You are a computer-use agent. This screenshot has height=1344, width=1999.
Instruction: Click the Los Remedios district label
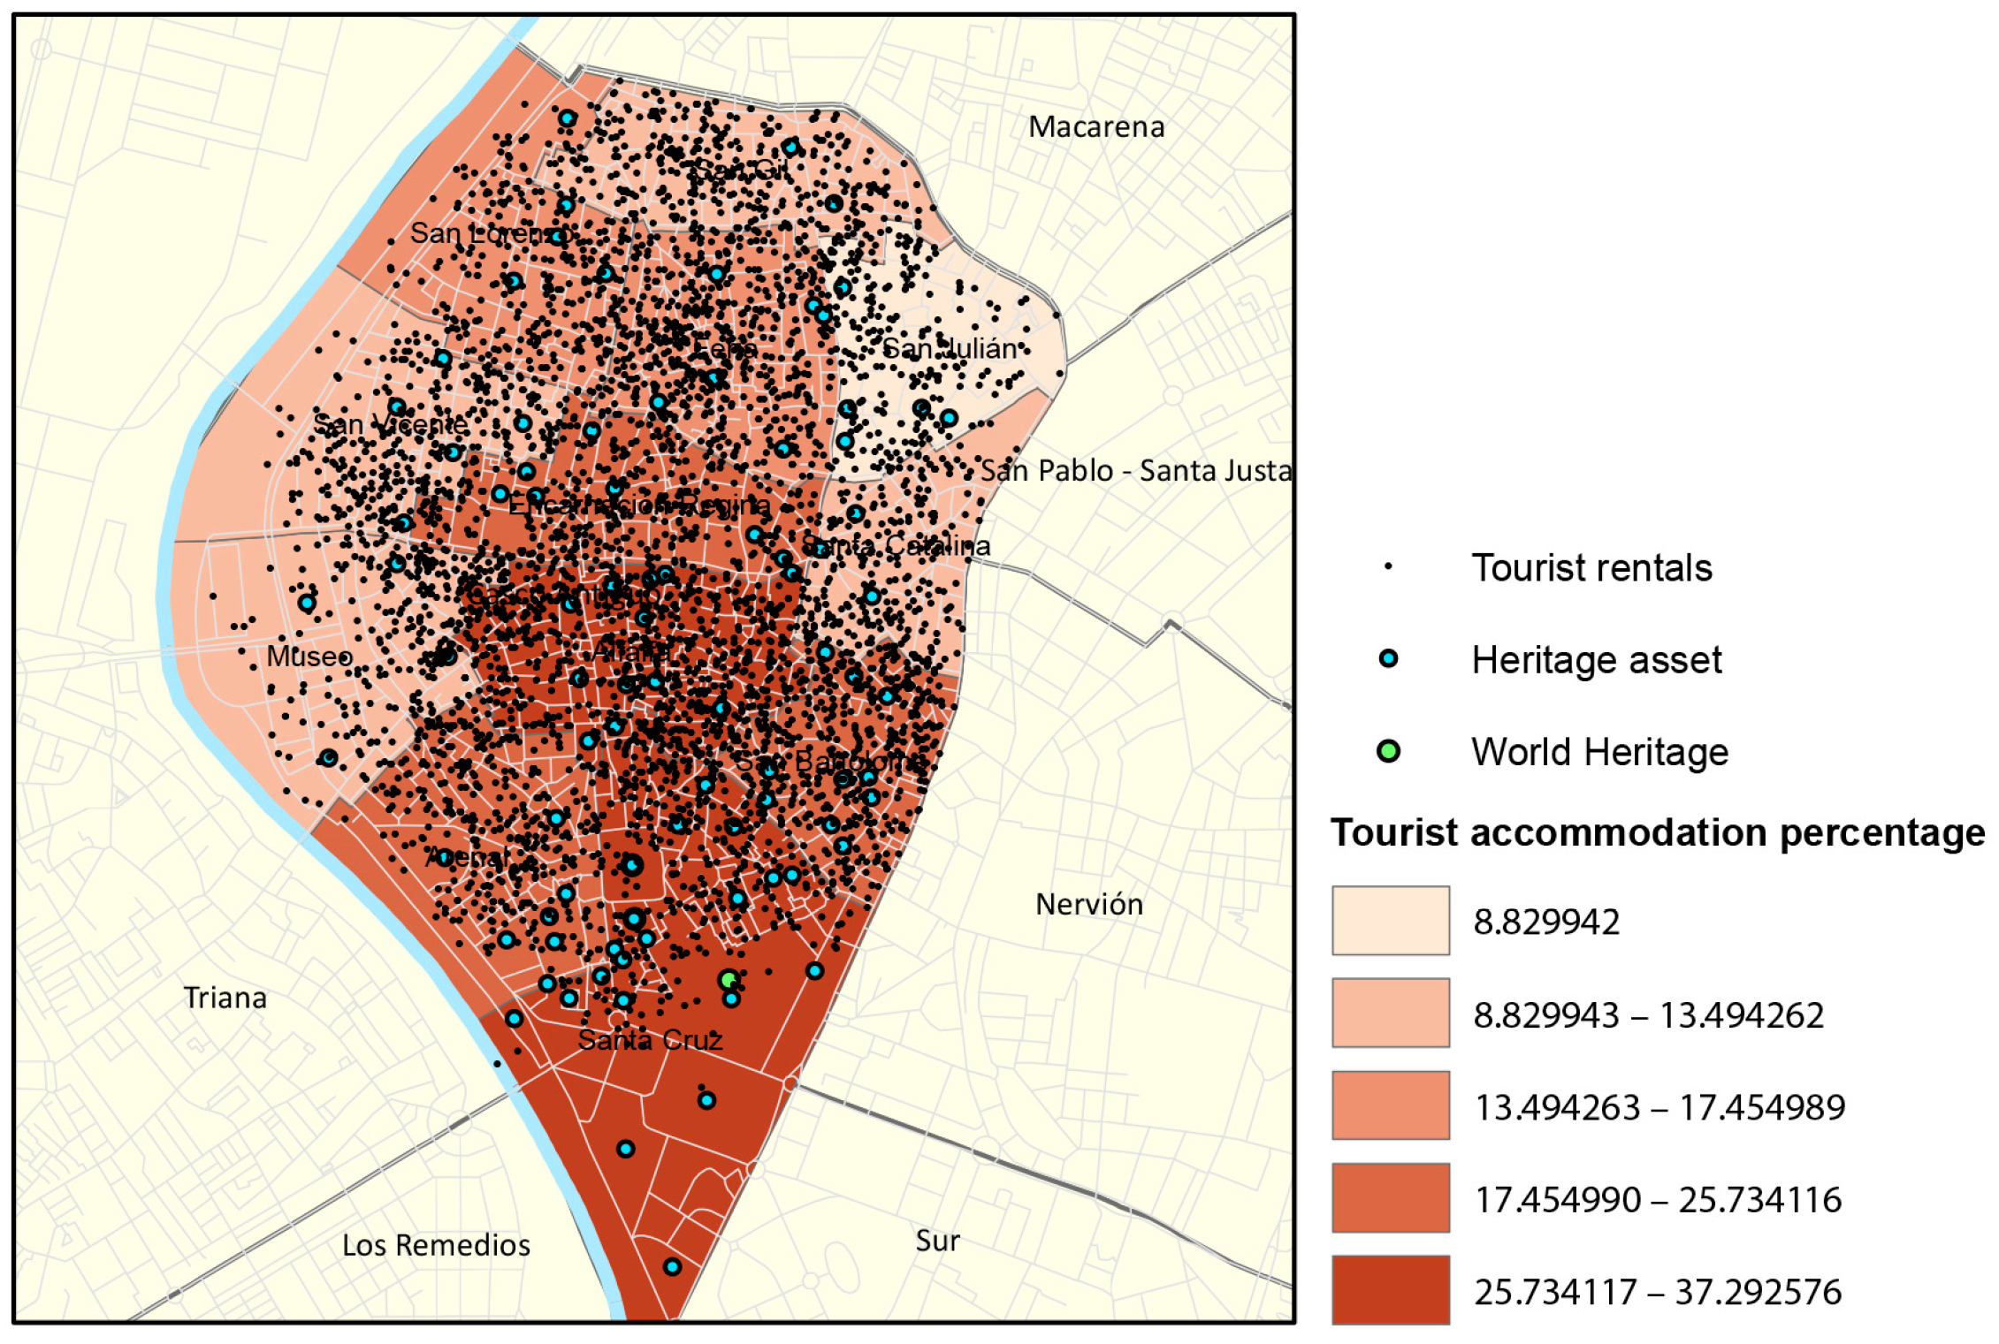pyautogui.click(x=436, y=1245)
